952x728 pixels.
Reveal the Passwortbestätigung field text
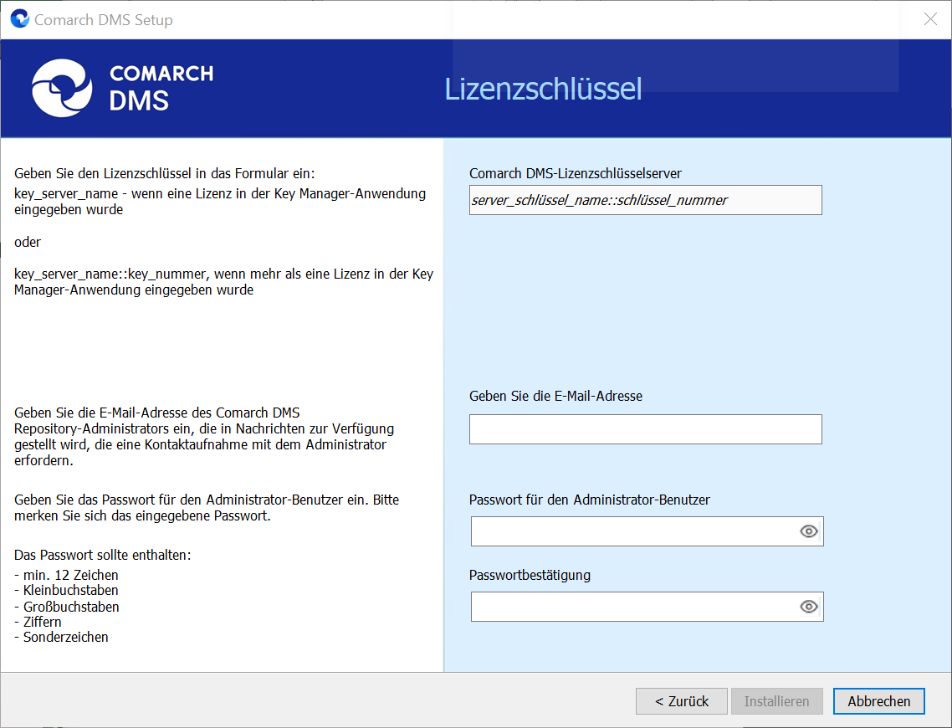[x=808, y=607]
